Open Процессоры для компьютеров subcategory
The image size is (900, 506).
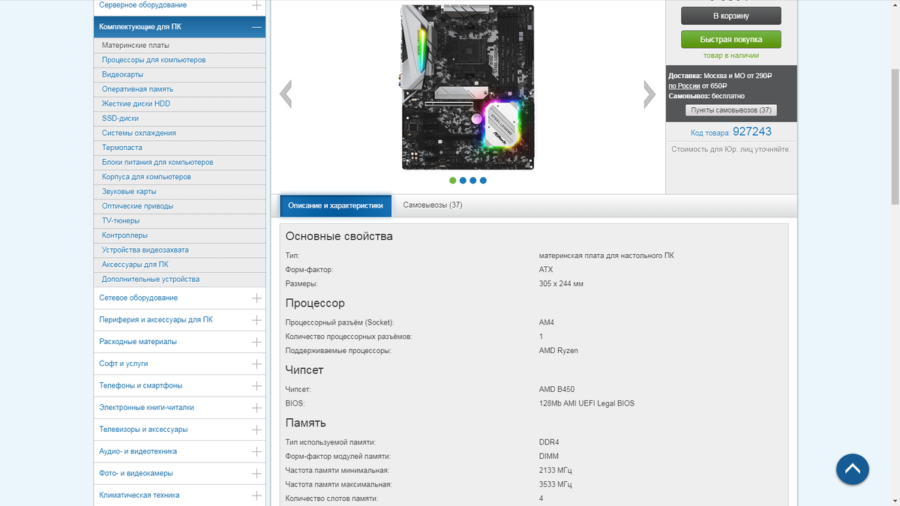[x=154, y=60]
